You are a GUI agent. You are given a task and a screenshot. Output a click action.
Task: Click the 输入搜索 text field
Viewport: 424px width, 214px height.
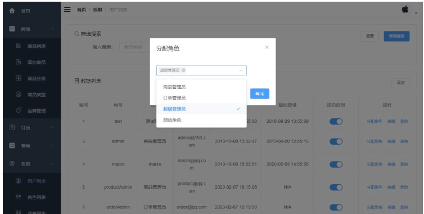pos(134,47)
